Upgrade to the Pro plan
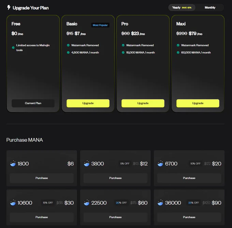 [143, 103]
